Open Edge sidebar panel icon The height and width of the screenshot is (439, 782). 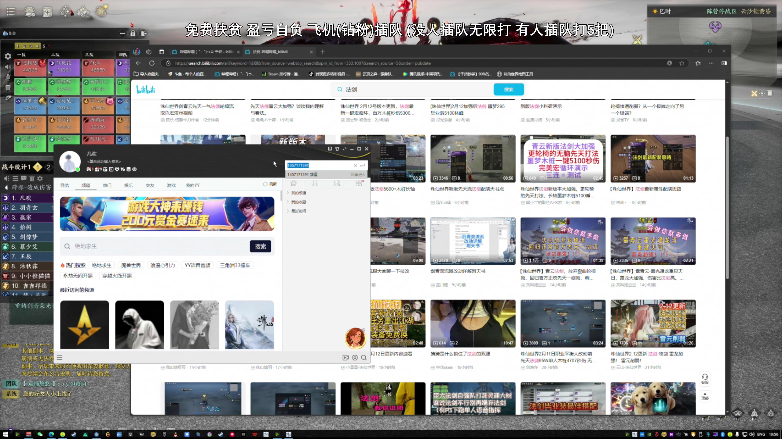point(724,63)
